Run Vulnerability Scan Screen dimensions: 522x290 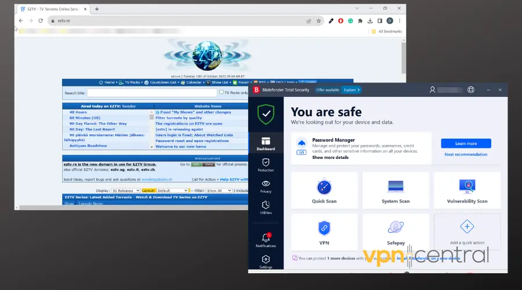pos(467,190)
